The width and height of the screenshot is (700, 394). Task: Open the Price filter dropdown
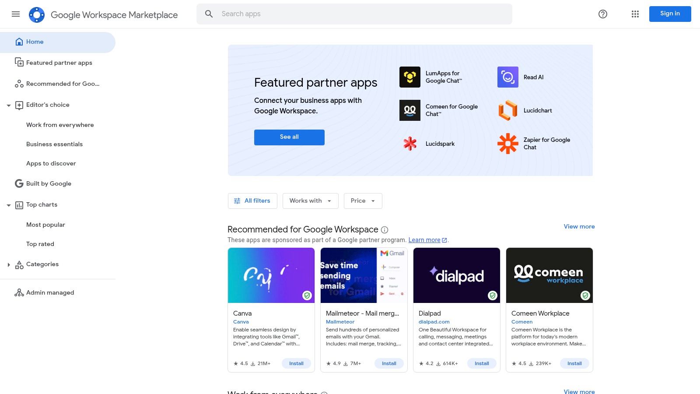pos(362,201)
